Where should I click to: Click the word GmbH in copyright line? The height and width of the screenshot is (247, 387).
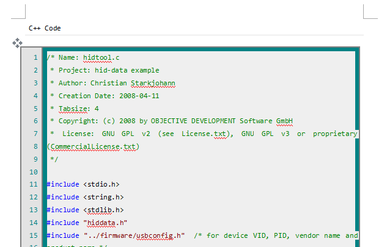pos(284,121)
